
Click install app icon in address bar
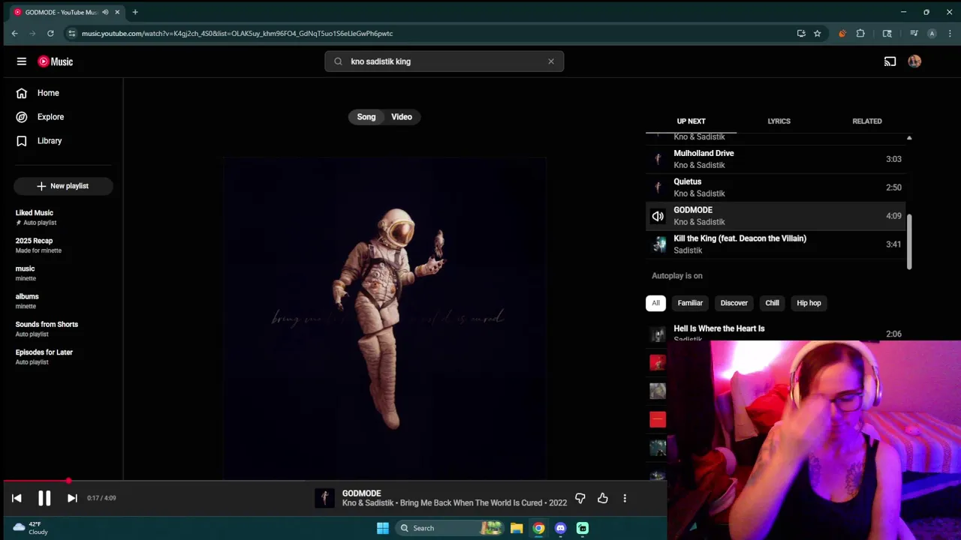[801, 33]
